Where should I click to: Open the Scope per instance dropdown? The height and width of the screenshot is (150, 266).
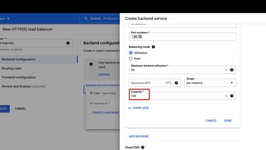210,83
